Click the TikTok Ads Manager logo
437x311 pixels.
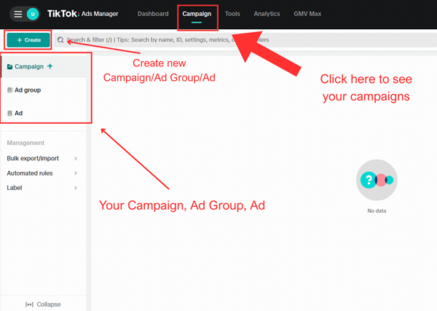tap(83, 14)
